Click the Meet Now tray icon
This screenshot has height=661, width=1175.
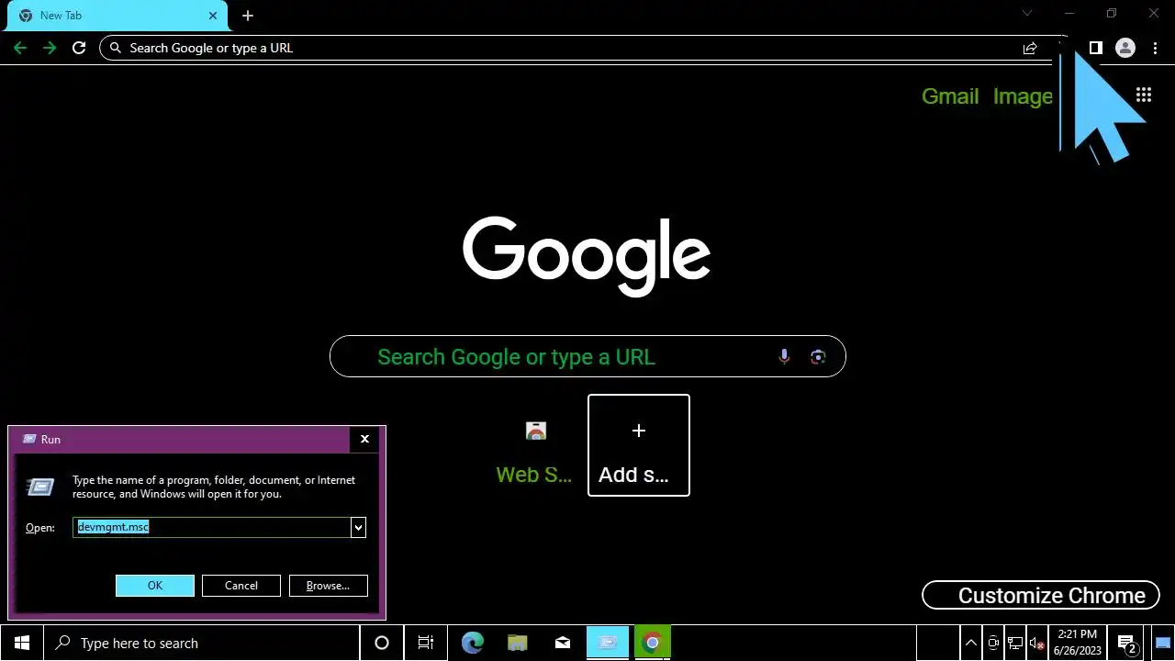pos(993,643)
